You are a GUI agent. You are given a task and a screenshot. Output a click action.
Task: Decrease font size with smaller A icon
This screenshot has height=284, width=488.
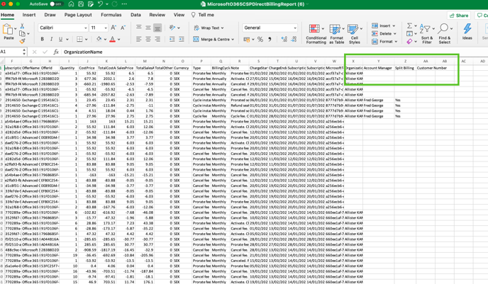[123, 28]
